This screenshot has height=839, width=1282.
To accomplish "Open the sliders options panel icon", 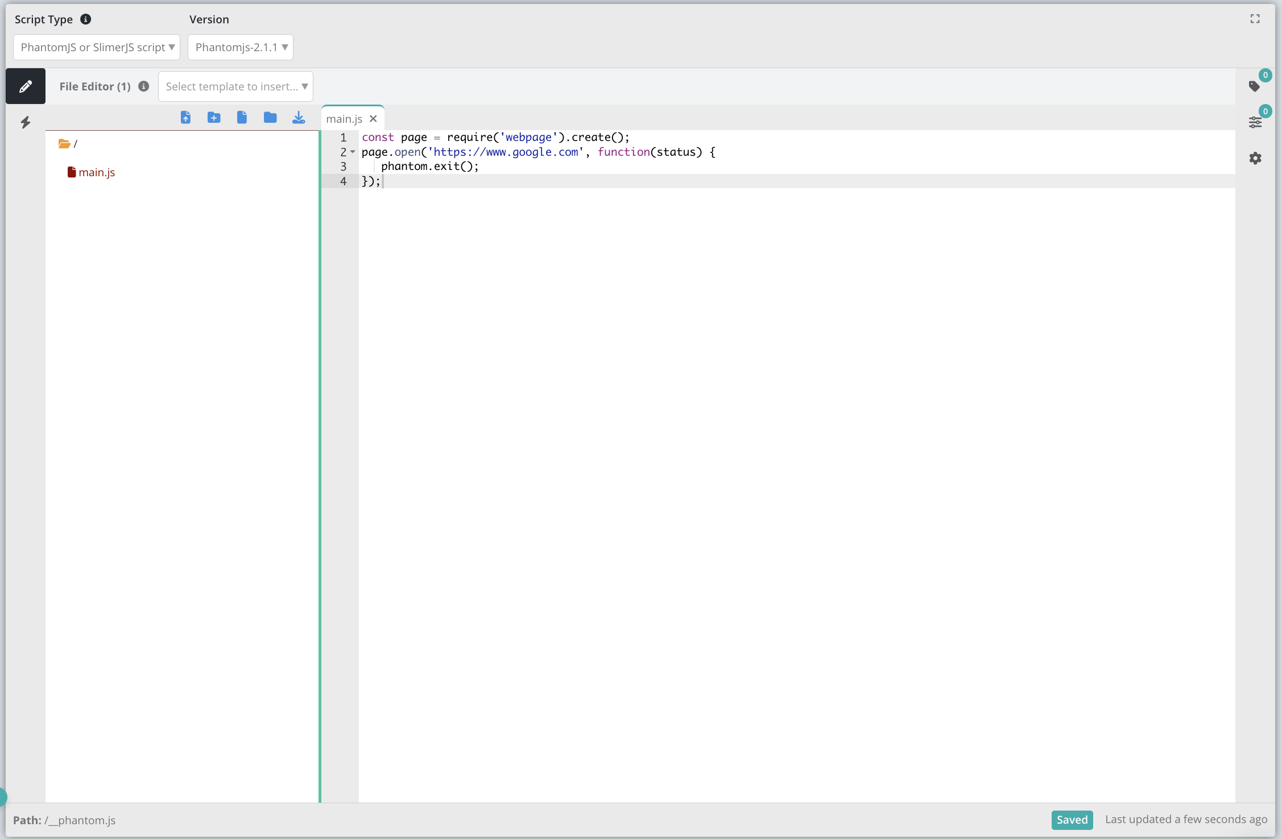I will point(1255,122).
